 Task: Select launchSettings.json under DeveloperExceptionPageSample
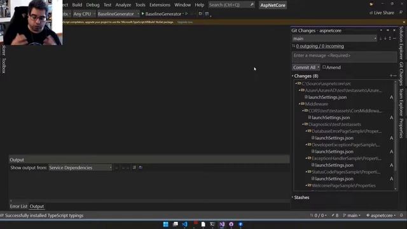[334, 151]
